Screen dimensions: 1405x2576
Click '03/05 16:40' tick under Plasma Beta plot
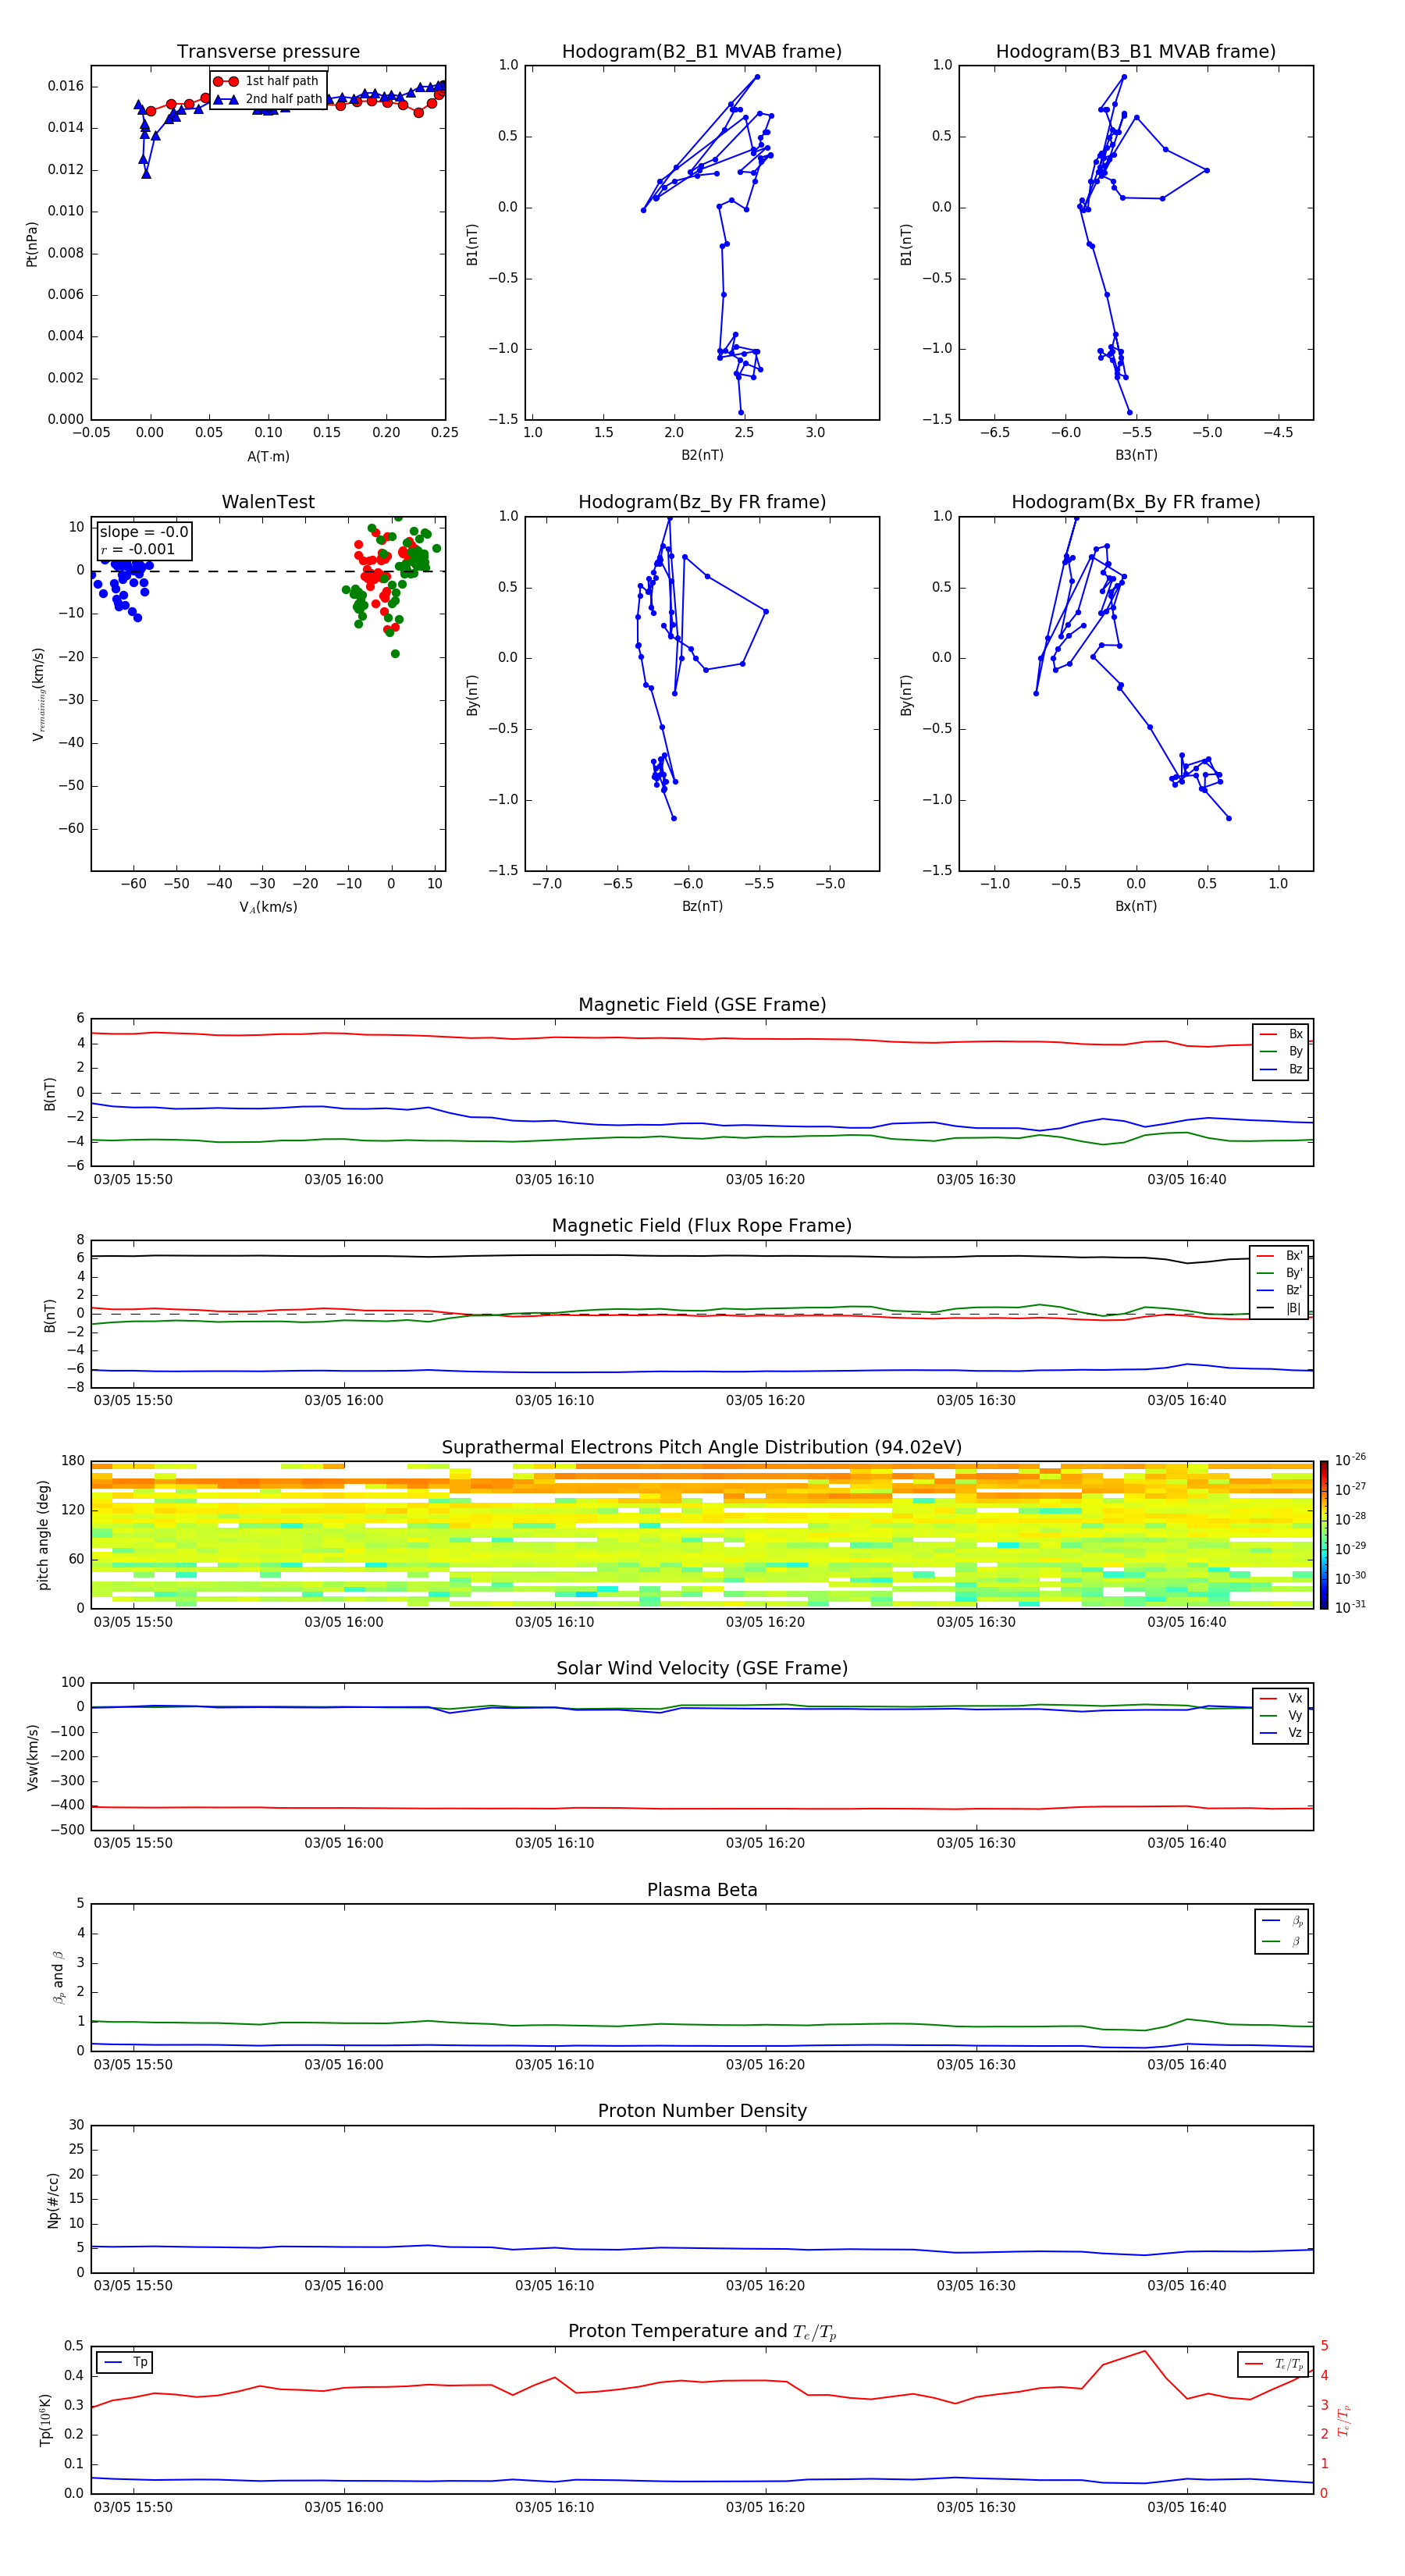pos(1186,2065)
